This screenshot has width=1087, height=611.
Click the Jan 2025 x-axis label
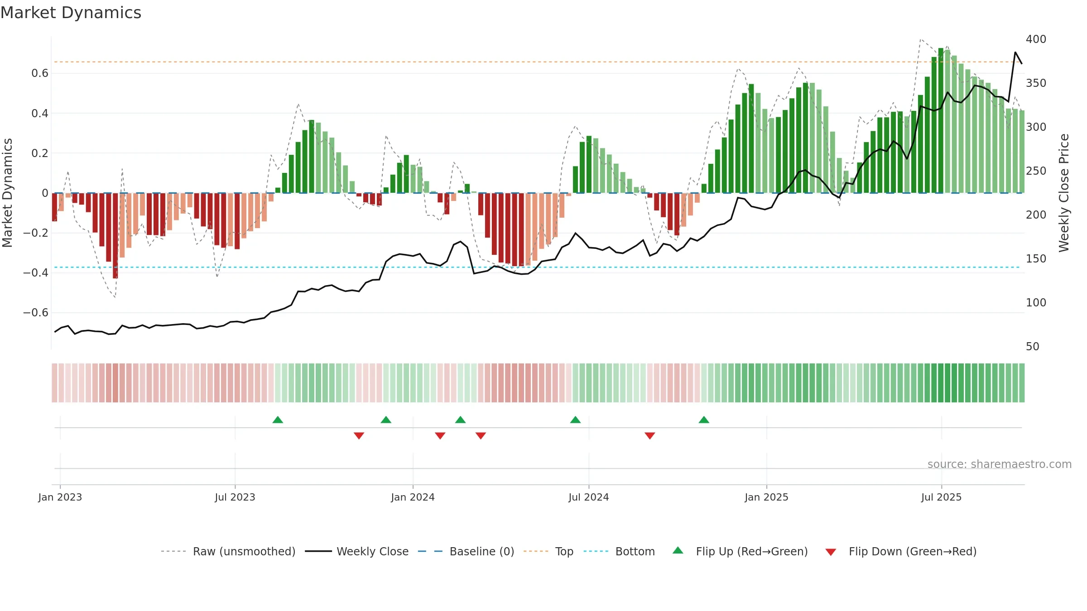766,497
